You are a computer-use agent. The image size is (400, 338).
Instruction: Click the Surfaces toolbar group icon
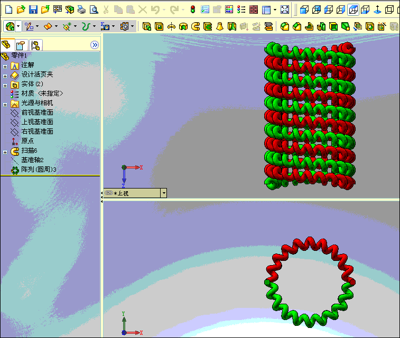48,26
